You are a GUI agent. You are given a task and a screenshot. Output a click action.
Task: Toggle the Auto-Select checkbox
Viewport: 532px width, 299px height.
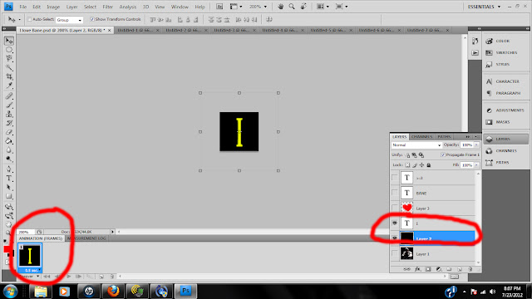pos(29,19)
